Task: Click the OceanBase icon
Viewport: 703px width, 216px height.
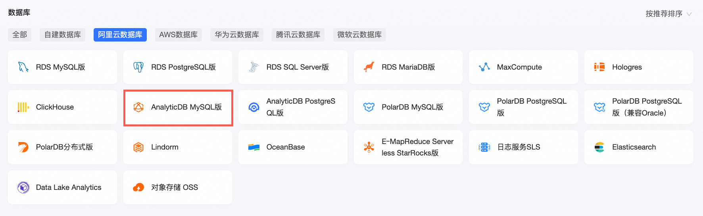Action: pyautogui.click(x=254, y=147)
